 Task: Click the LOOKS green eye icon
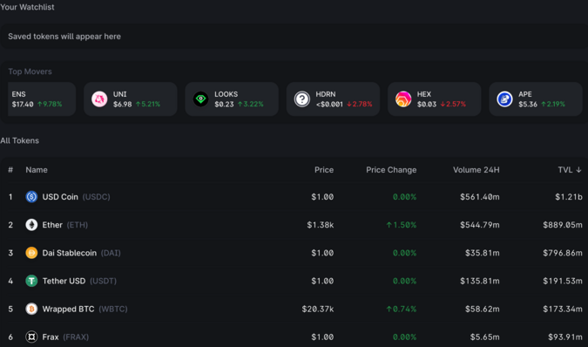(200, 99)
